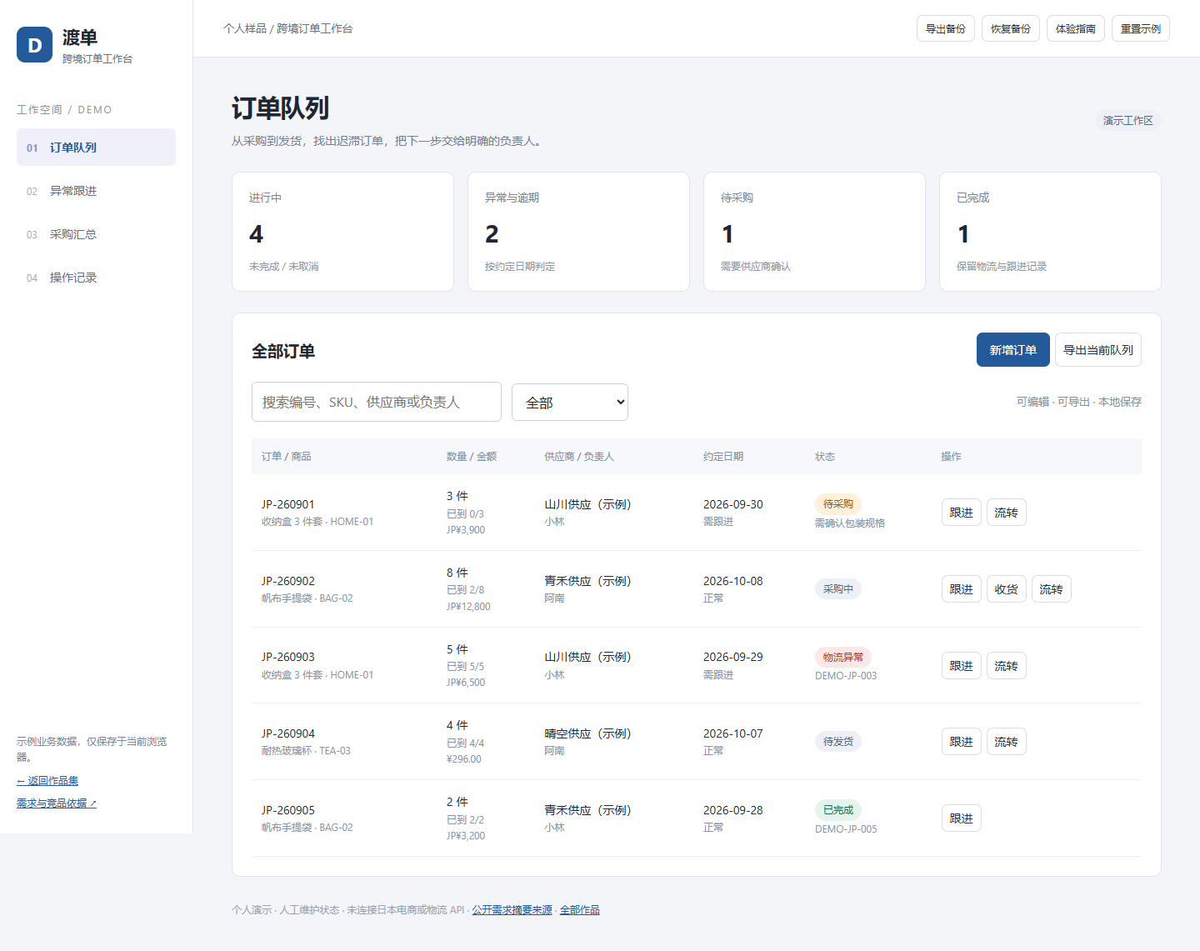1200x951 pixels.
Task: Focus the order search input field
Action: coord(377,402)
